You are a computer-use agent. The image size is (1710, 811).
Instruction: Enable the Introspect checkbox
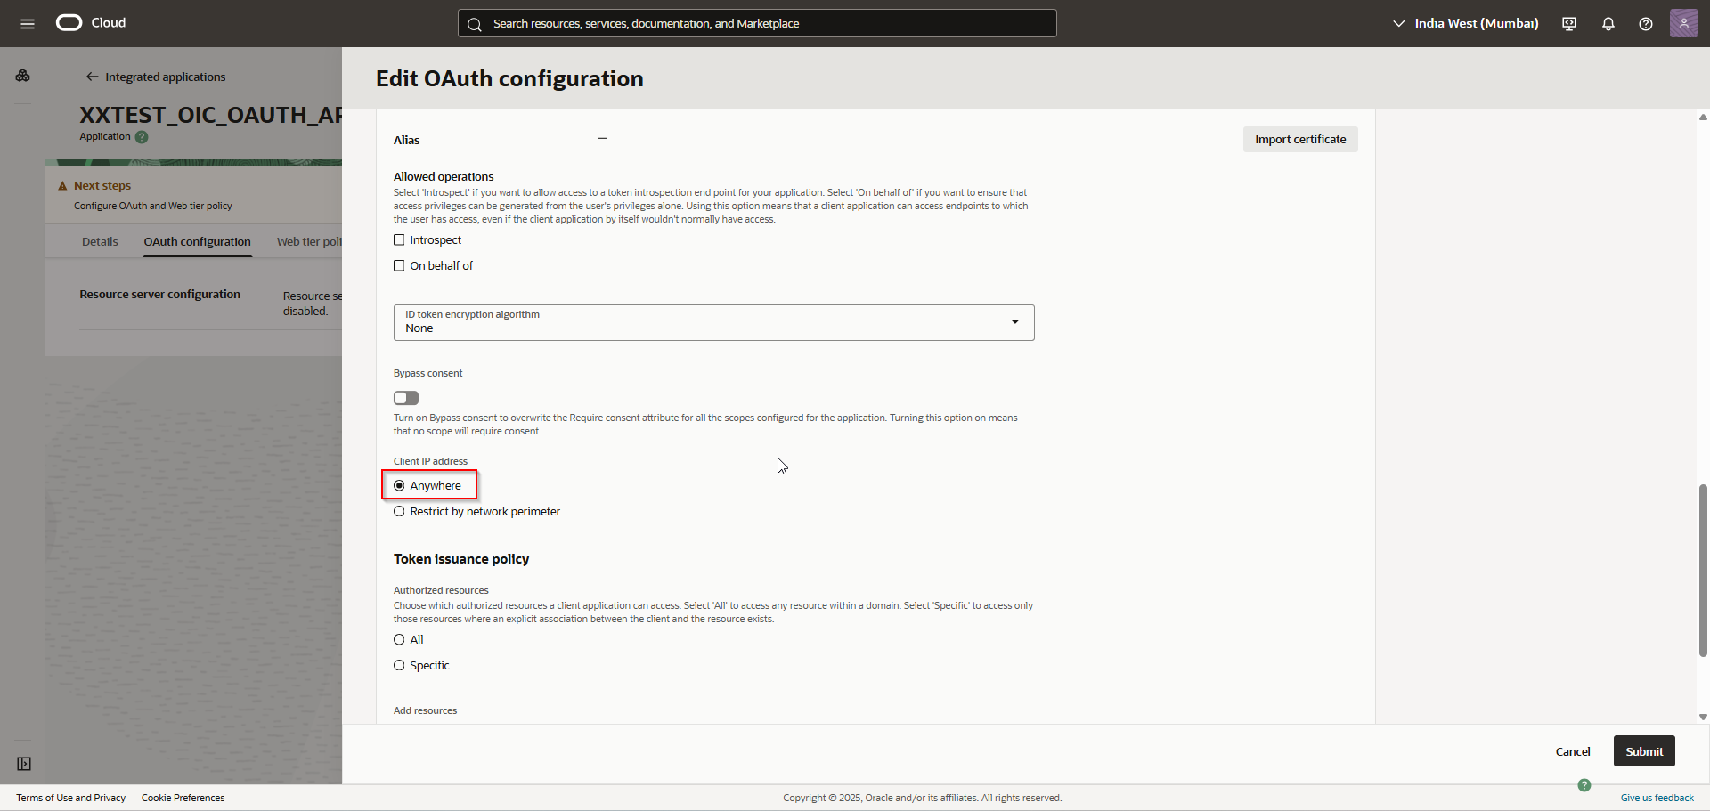[x=399, y=239]
